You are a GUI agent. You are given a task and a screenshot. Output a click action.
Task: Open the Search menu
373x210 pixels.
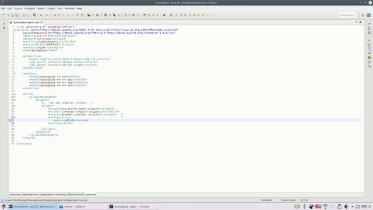click(41, 8)
